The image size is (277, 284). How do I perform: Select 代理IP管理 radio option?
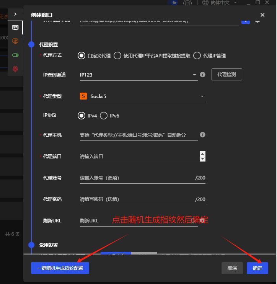pos(197,55)
